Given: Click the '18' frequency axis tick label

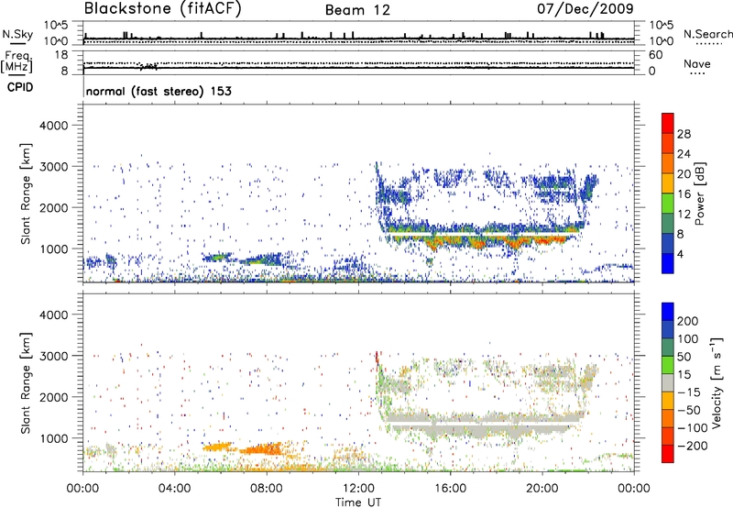Looking at the screenshot, I should click(61, 55).
